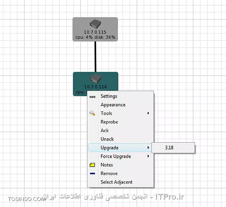Click the wrench Tools icon

92,113
